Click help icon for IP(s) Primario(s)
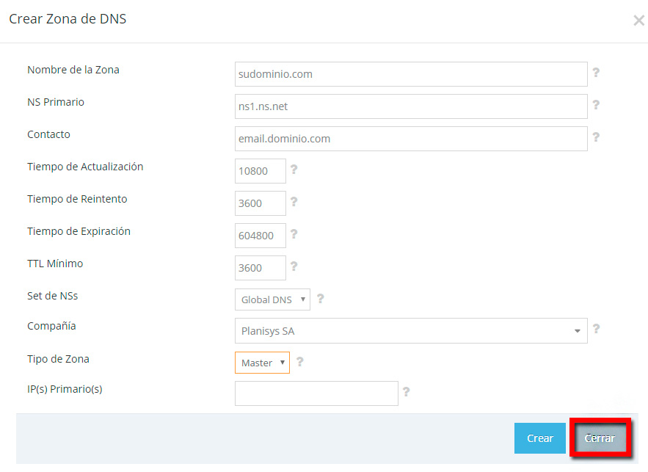648x472 pixels. 407,391
